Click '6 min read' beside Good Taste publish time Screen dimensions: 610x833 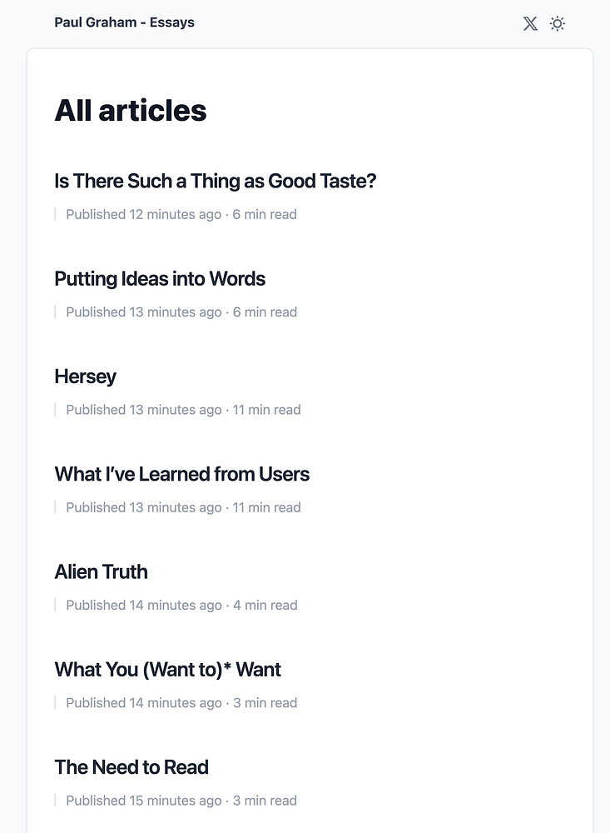(265, 214)
